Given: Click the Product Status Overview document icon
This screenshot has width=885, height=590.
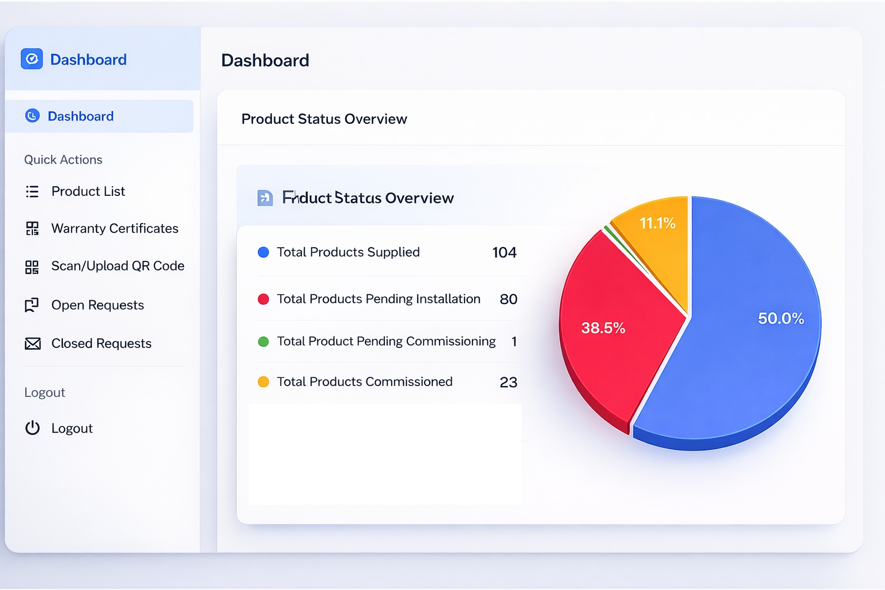Looking at the screenshot, I should click(265, 198).
